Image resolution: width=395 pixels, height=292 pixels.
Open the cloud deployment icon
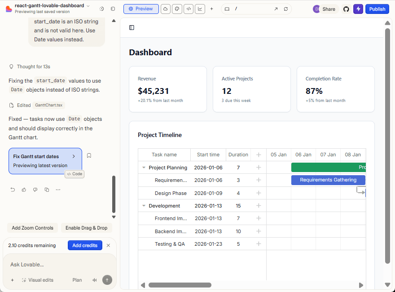coord(166,9)
